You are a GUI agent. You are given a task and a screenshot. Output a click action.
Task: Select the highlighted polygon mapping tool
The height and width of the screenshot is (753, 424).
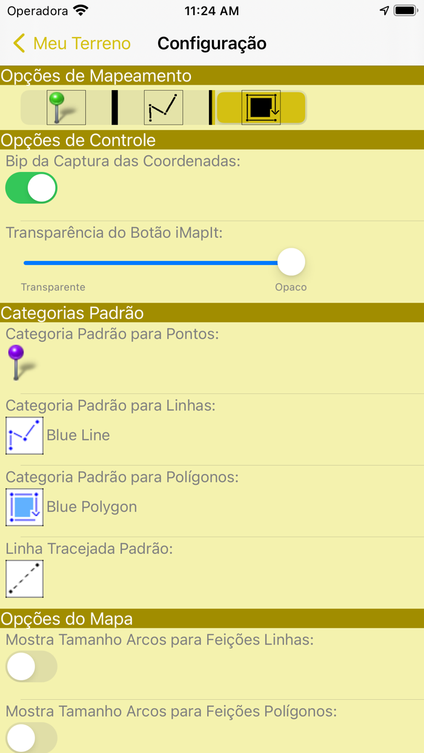[260, 107]
